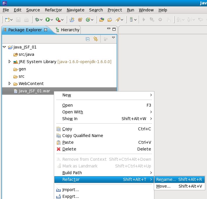Click the New wizard toolbar icon

[7, 20]
